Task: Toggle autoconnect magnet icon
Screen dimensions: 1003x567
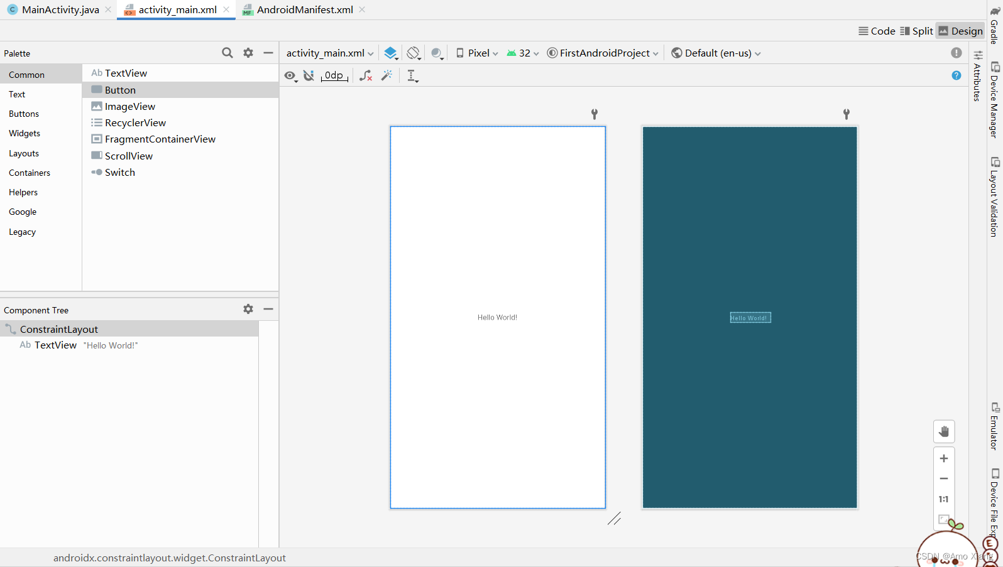Action: 309,76
